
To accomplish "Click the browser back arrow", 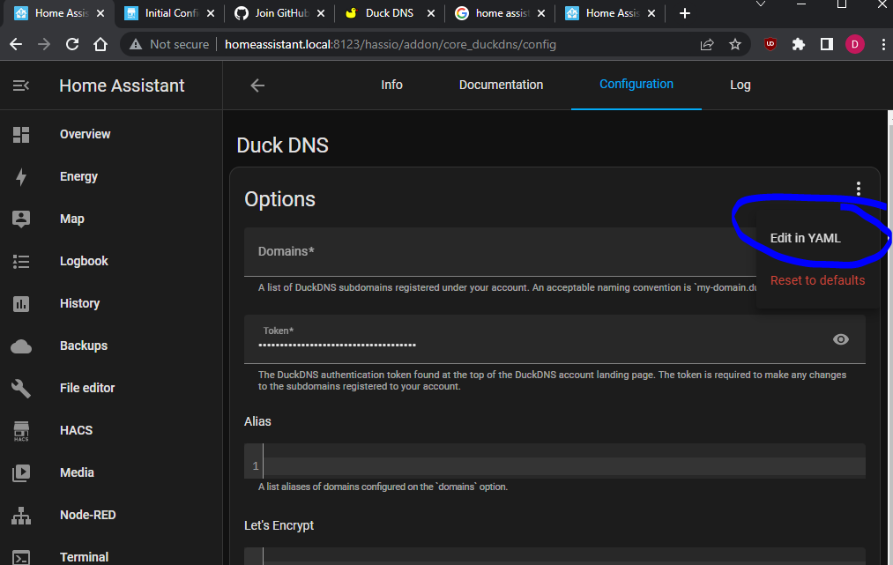I will 16,44.
